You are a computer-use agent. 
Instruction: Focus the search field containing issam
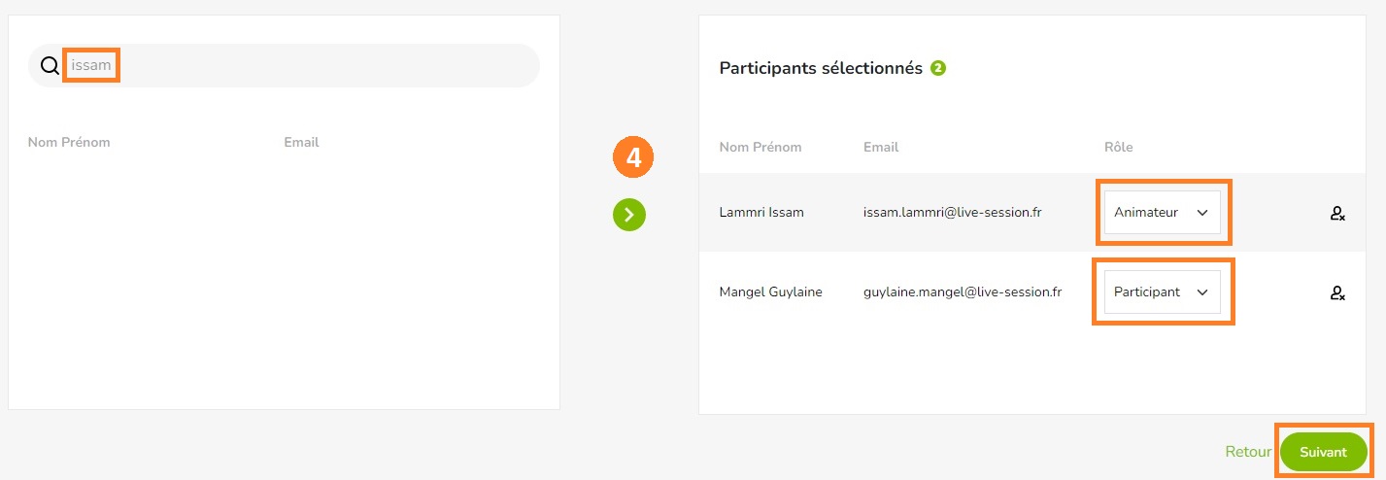[x=284, y=66]
